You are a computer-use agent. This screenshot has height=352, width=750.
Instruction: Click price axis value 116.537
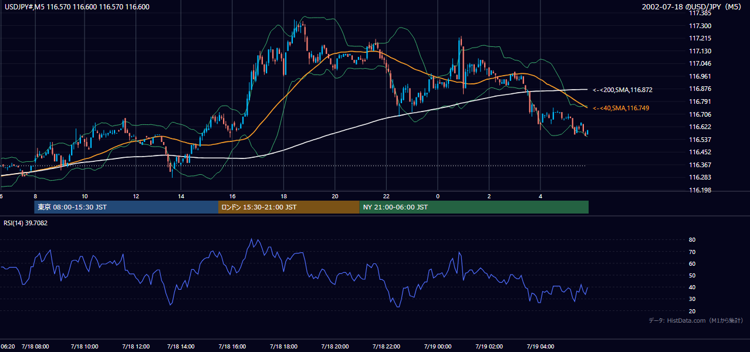click(x=701, y=140)
